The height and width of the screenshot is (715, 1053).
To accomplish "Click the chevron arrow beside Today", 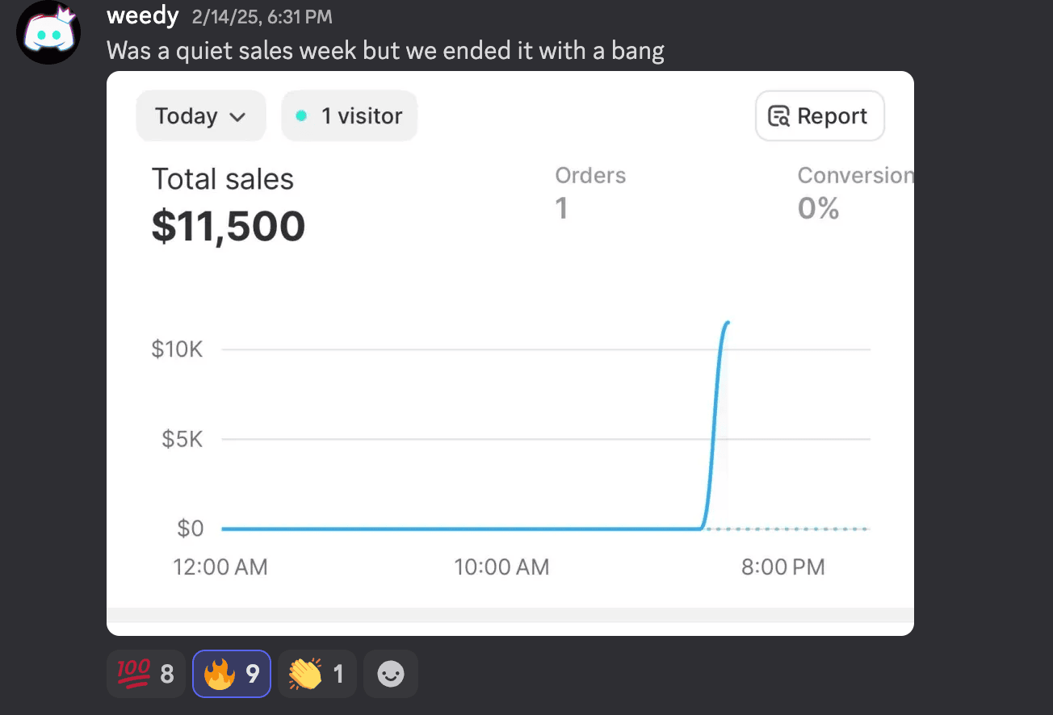I will click(x=237, y=117).
